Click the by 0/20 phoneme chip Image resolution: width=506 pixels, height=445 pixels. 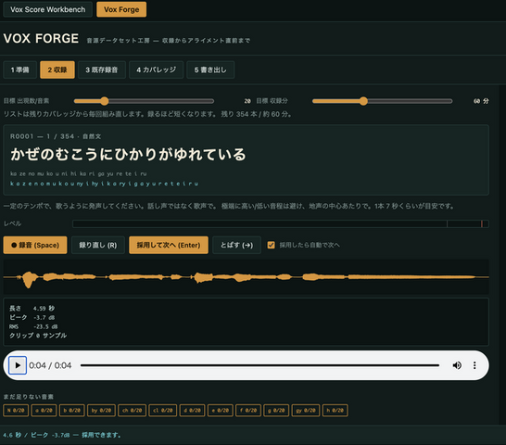click(x=101, y=411)
